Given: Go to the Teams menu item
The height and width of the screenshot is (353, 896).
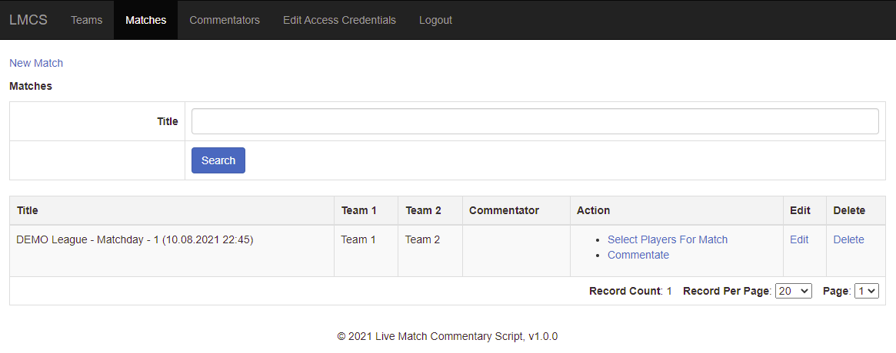Looking at the screenshot, I should coord(86,20).
